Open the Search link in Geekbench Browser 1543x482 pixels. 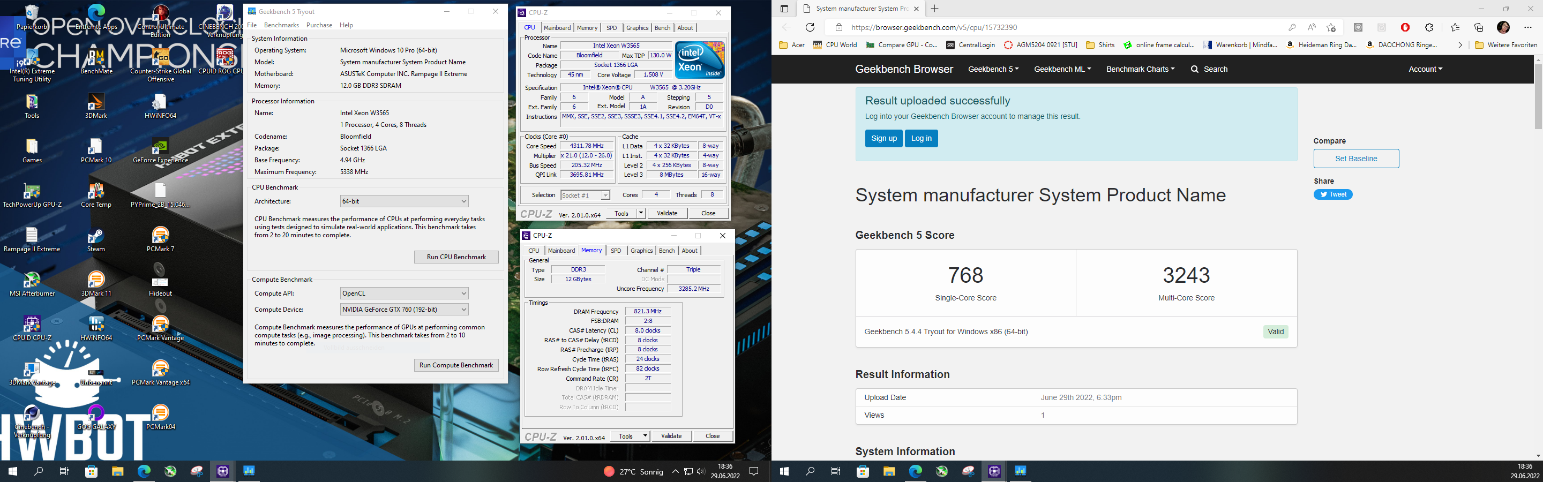point(1209,70)
